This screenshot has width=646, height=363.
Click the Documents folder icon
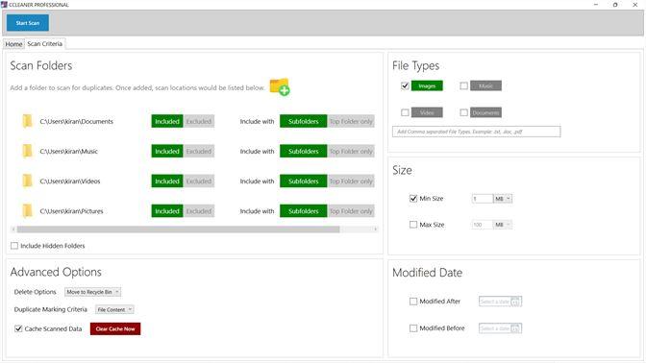(x=27, y=121)
